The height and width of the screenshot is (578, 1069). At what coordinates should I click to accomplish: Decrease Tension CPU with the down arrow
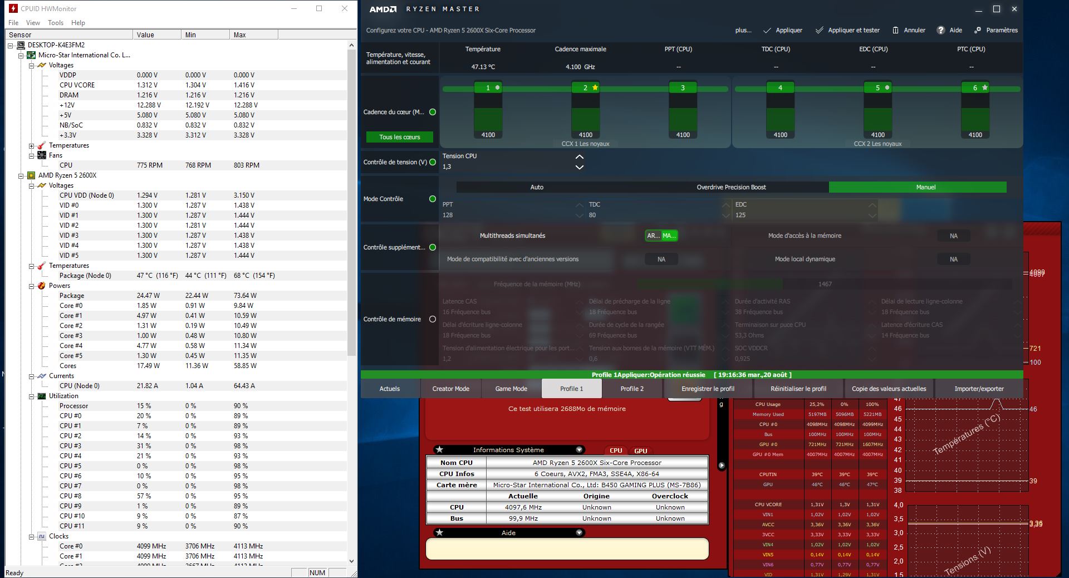click(x=579, y=166)
